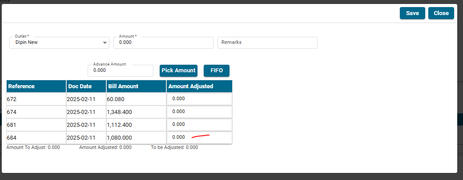Select the Outlet combo box showing Dipin New

pyautogui.click(x=56, y=43)
